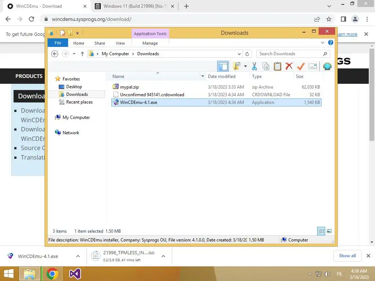Click the orange checkmark Properties icon
Image resolution: width=375 pixels, height=281 pixels.
(x=301, y=66)
